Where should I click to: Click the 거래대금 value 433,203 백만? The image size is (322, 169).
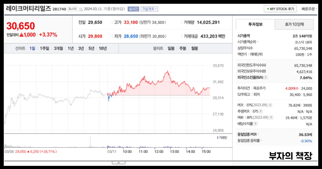pyautogui.click(x=213, y=36)
